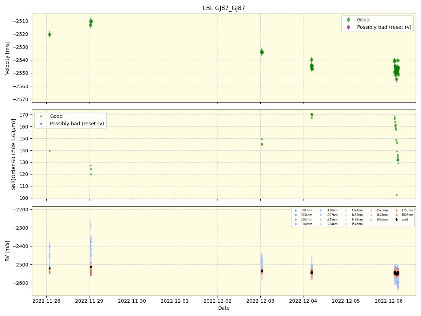The width and height of the screenshot is (421, 316).
Task: Click the 2022-12-01 date tick label
Action: [175, 301]
